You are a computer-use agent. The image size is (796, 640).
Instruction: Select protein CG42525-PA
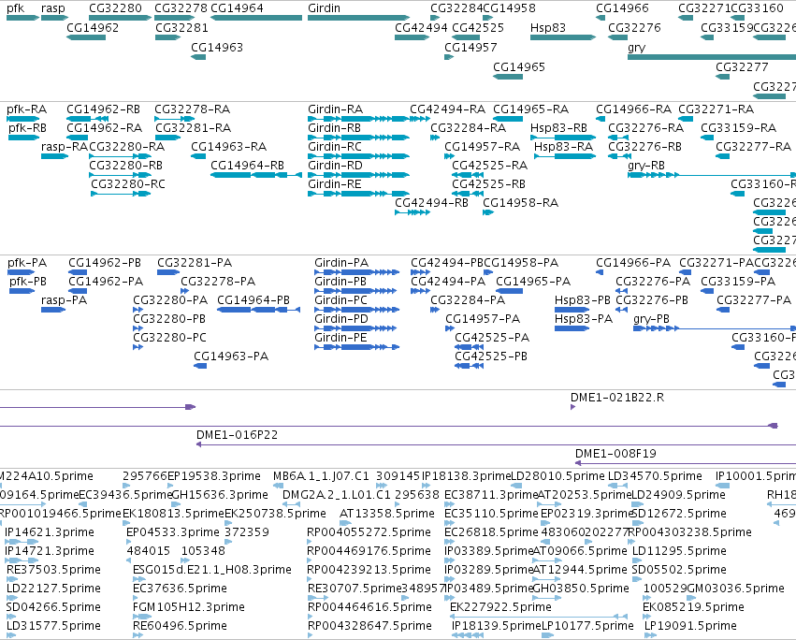[492, 338]
